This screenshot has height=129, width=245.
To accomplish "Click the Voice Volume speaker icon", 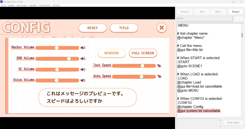I will coord(83,80).
